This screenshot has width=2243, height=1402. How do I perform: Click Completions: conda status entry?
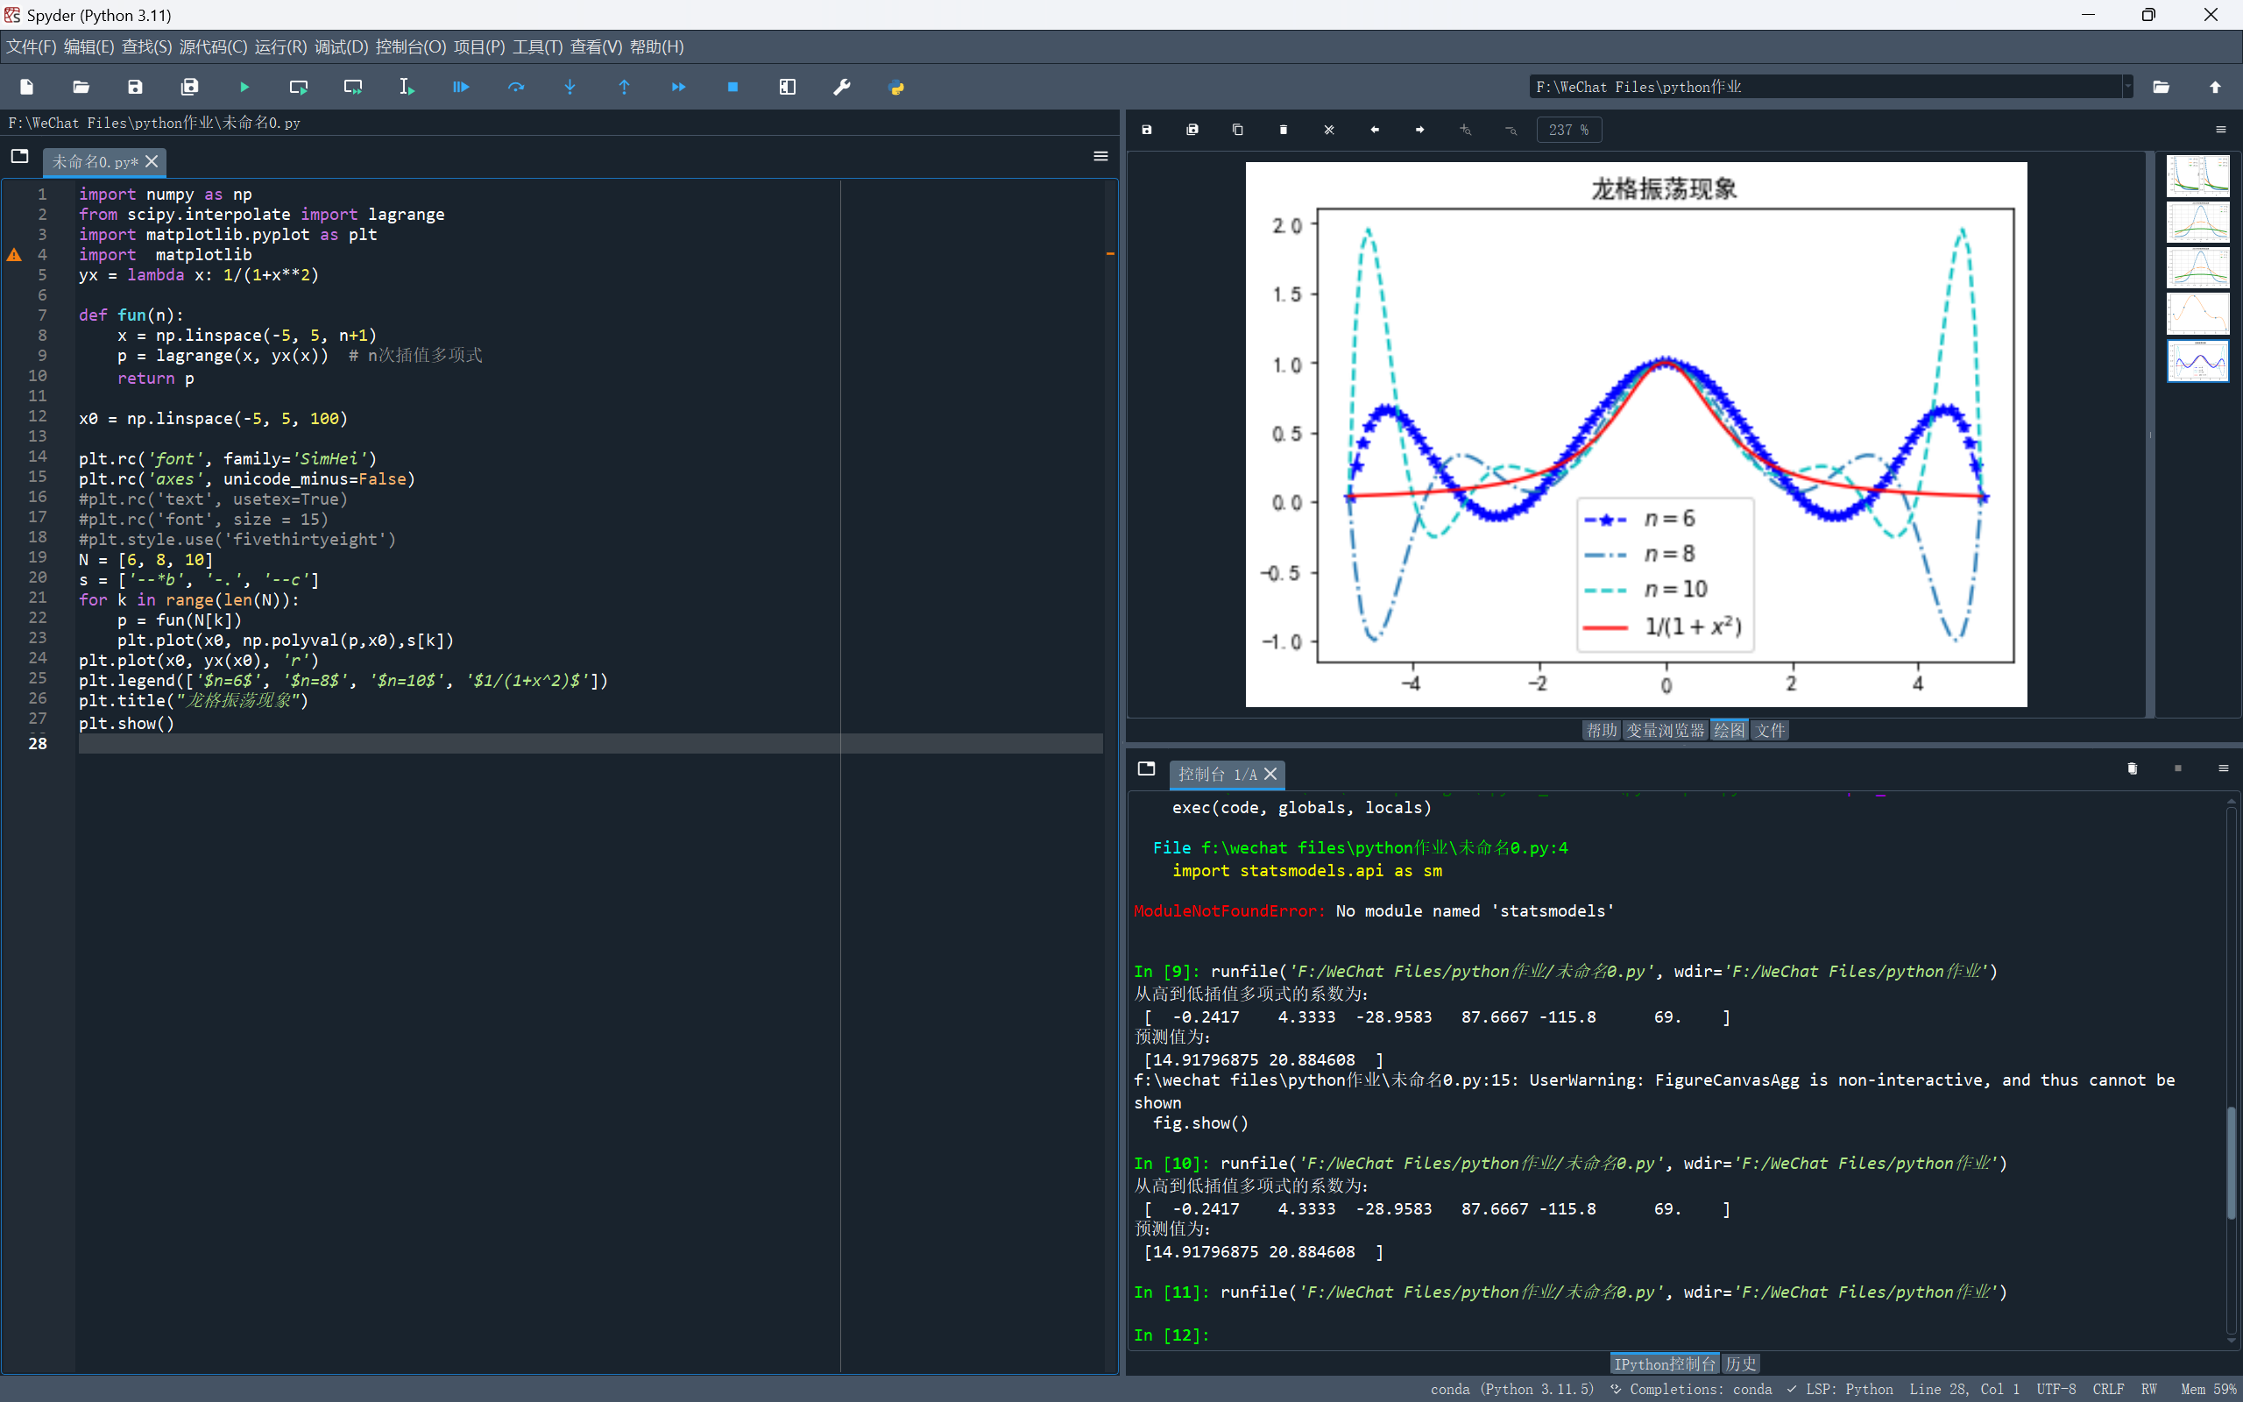1692,1389
